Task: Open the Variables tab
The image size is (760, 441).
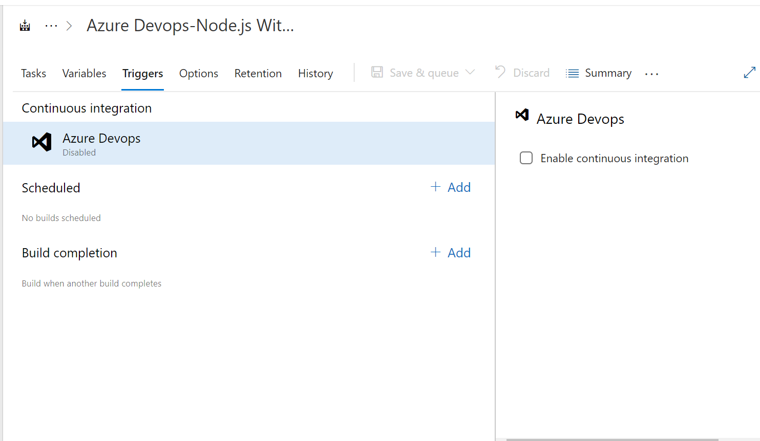Action: click(x=84, y=73)
